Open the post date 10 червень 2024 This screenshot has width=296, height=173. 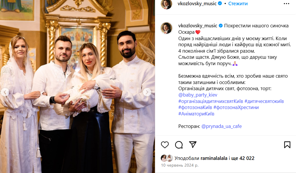[x=179, y=165]
